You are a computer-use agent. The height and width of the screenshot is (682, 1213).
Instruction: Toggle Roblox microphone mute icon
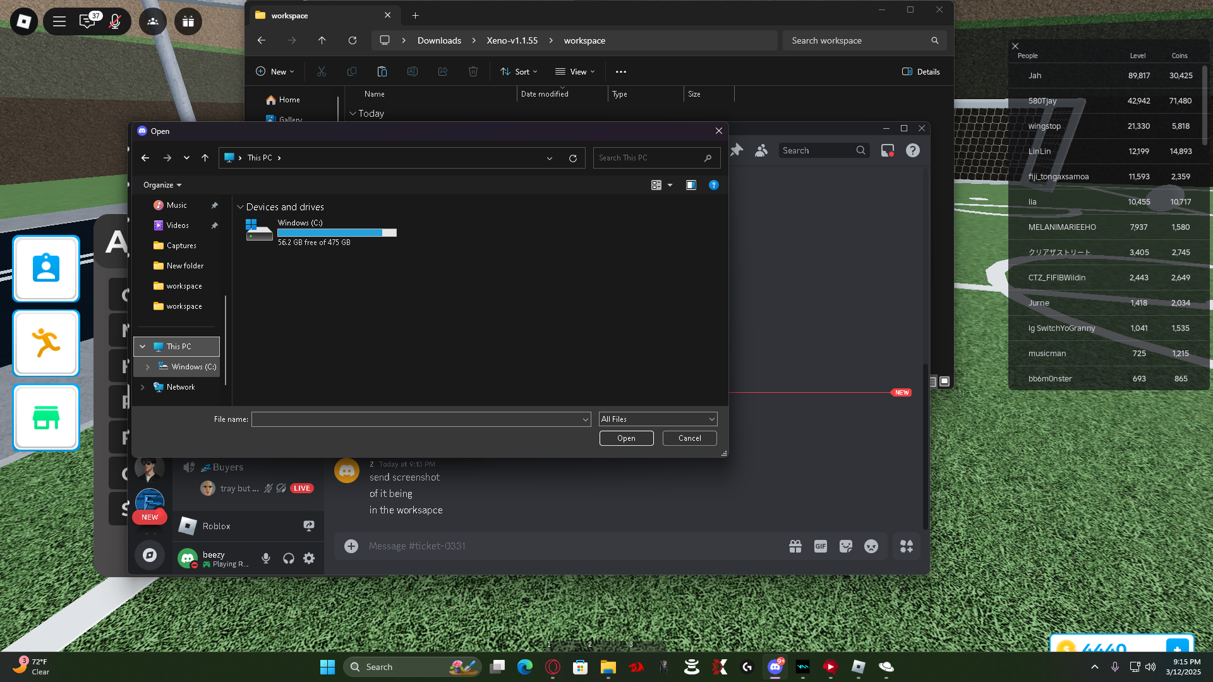tap(114, 21)
